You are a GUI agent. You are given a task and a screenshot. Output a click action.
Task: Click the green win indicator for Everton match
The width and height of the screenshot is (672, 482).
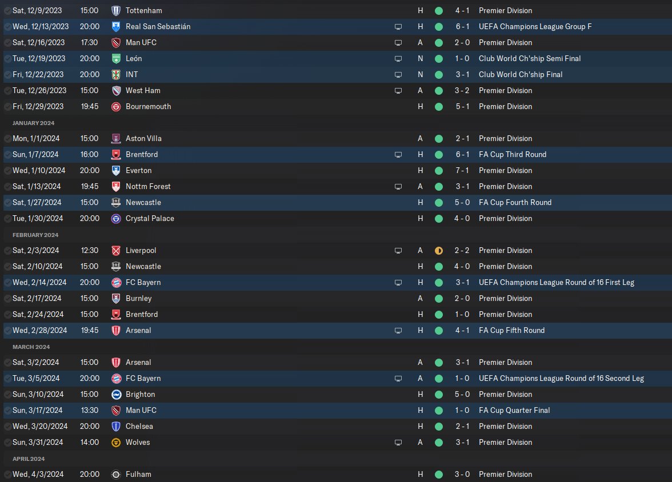click(438, 171)
